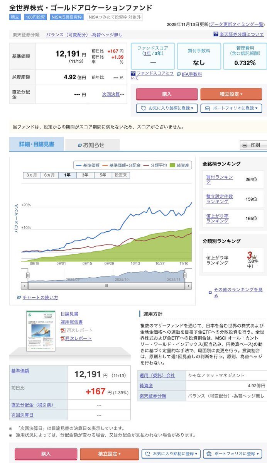This screenshot has width=267, height=463.
Task: Open the 基準価額 link in the lower table
Action: pyautogui.click(x=20, y=371)
